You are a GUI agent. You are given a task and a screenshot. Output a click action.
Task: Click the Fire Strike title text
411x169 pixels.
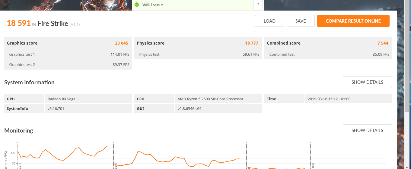[53, 23]
